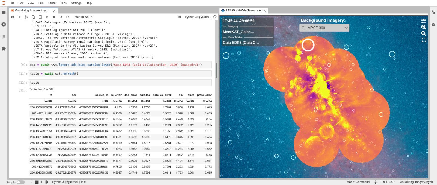The height and width of the screenshot is (185, 437).
Task: Click the kernel status circle indicator
Action: 215,17
